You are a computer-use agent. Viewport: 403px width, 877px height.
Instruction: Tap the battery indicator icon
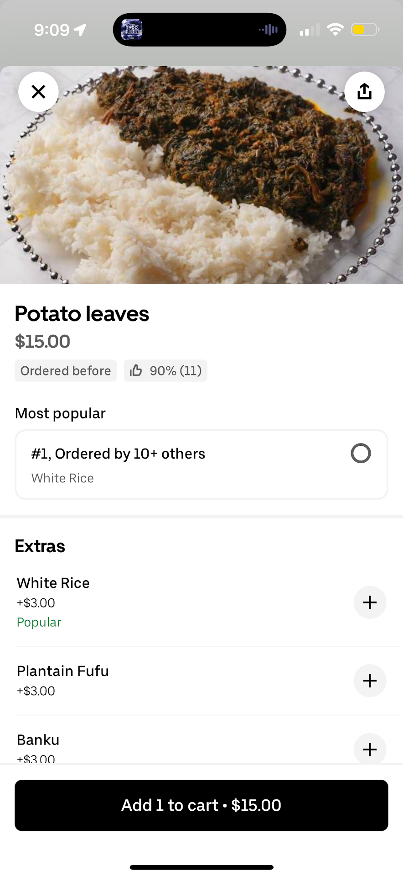[365, 30]
